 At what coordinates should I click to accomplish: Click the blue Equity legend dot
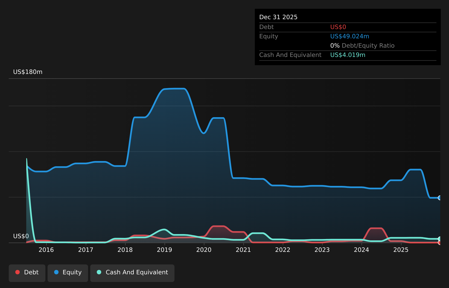[x=56, y=272]
